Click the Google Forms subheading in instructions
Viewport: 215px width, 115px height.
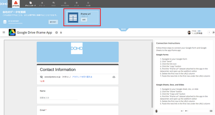point(162,55)
